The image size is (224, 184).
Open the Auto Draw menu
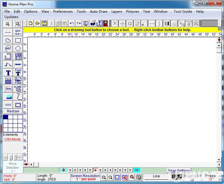coord(99,12)
